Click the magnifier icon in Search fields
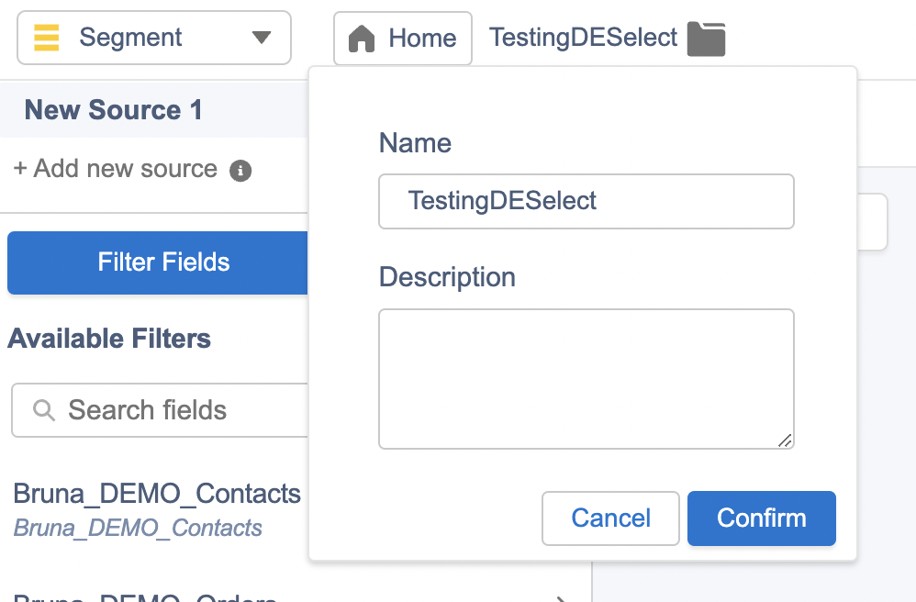 [x=44, y=410]
